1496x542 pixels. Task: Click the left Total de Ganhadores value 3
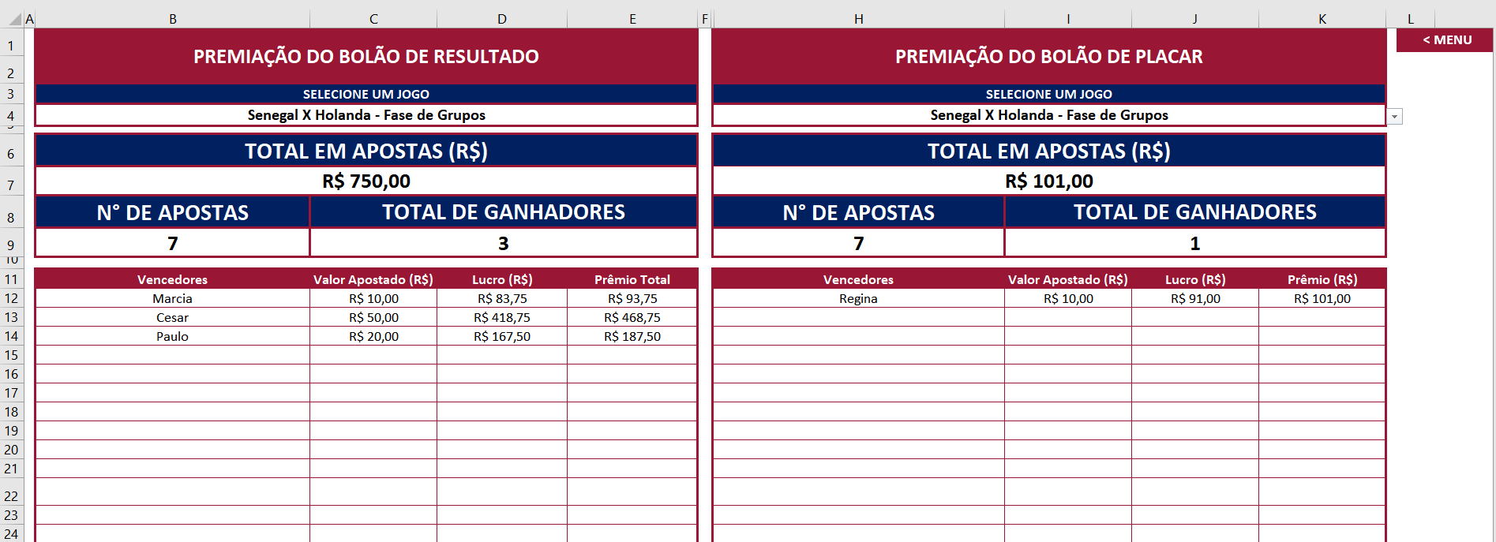coord(504,243)
